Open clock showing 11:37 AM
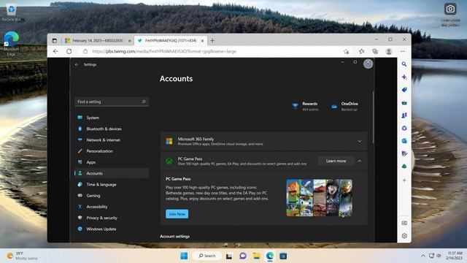Screen dimensions: 467x263 [x=454, y=256]
